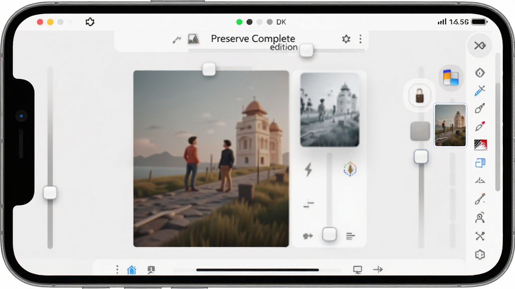The width and height of the screenshot is (515, 289).
Task: Click the slider handle in the far-left vertical track
Action: coord(50,193)
